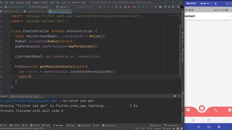Click the UTF-8 encoding status entry
Image resolution: width=232 pixels, height=130 pixels.
(x=150, y=129)
